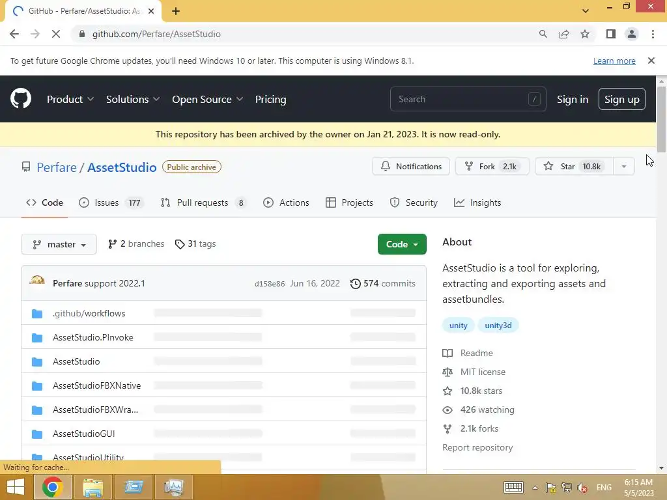Click the volume icon in system tray

582,487
